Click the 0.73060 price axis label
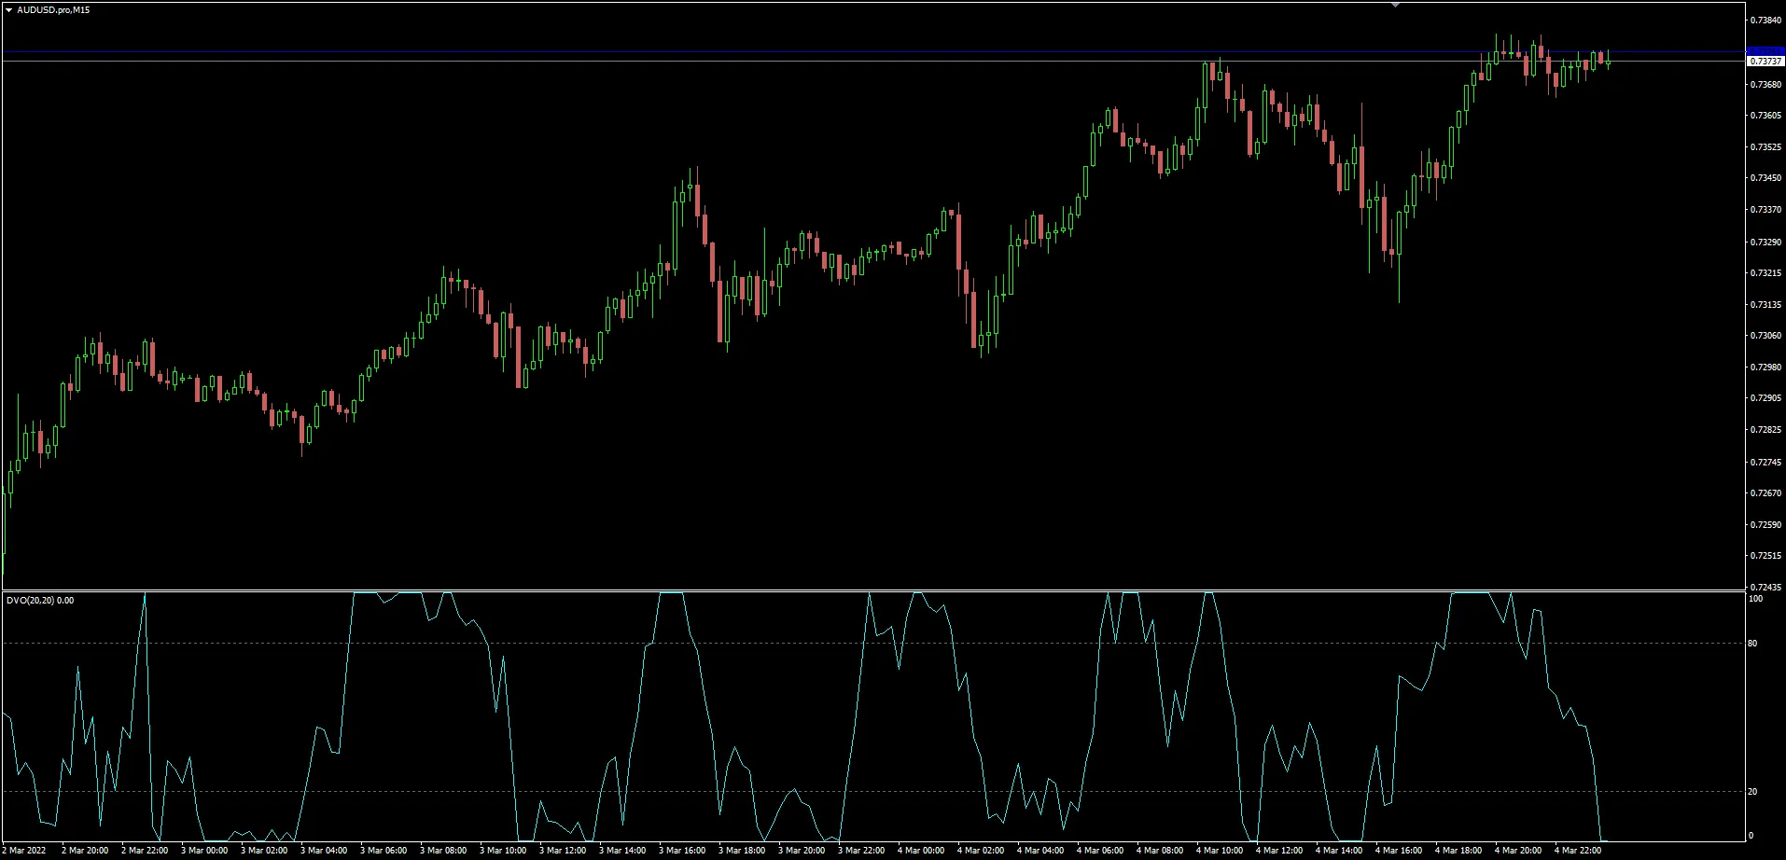This screenshot has height=860, width=1786. pyautogui.click(x=1765, y=336)
